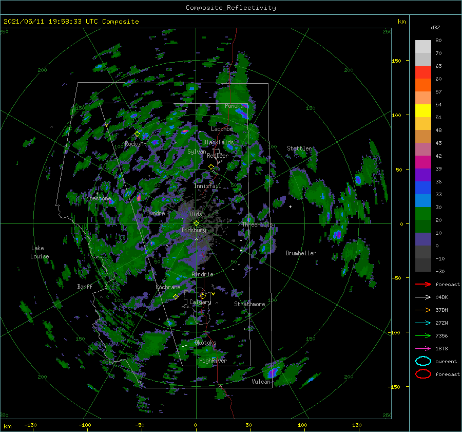The height and width of the screenshot is (432, 462).
Task: Click the Limestone map label
Action: pos(97,198)
